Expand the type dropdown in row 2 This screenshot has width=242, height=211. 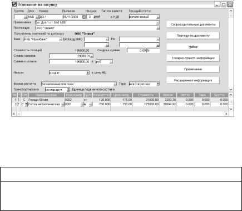pyautogui.click(x=26, y=105)
